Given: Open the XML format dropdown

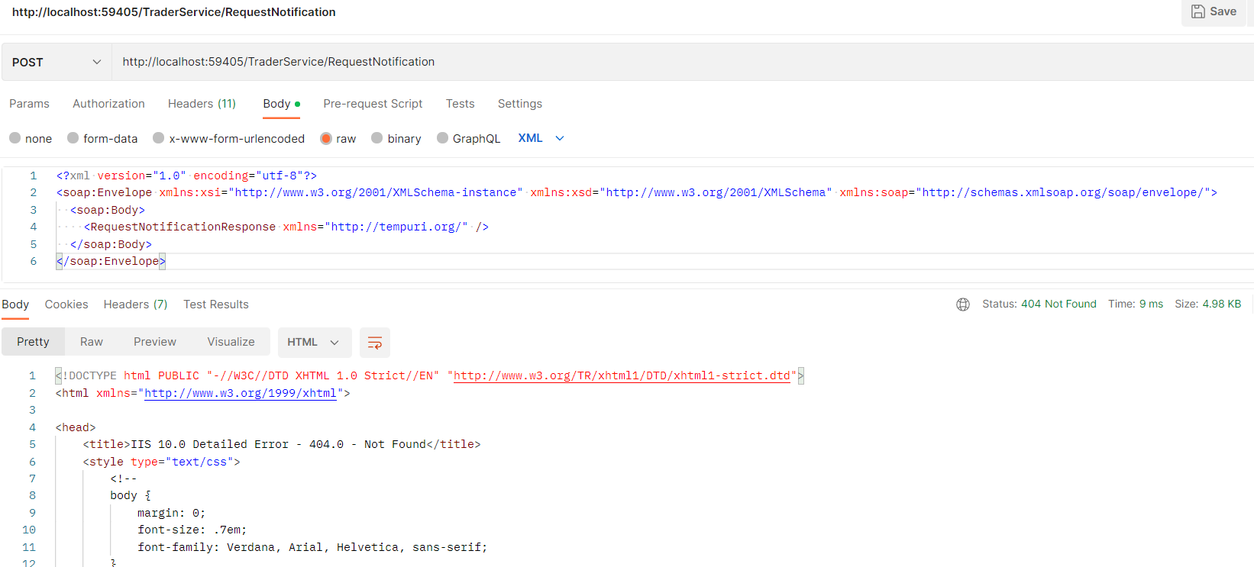Looking at the screenshot, I should click(x=541, y=138).
